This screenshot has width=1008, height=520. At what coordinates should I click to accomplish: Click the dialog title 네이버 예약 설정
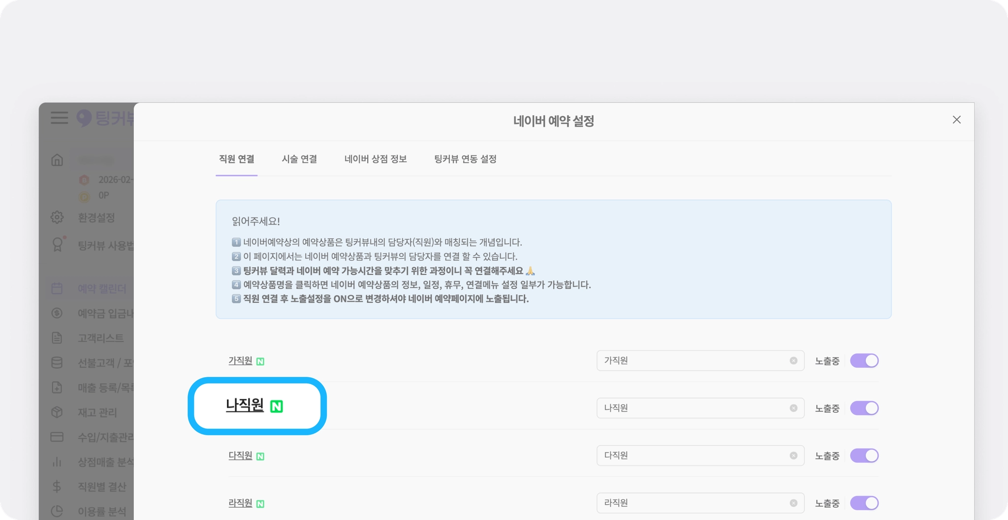coord(554,121)
